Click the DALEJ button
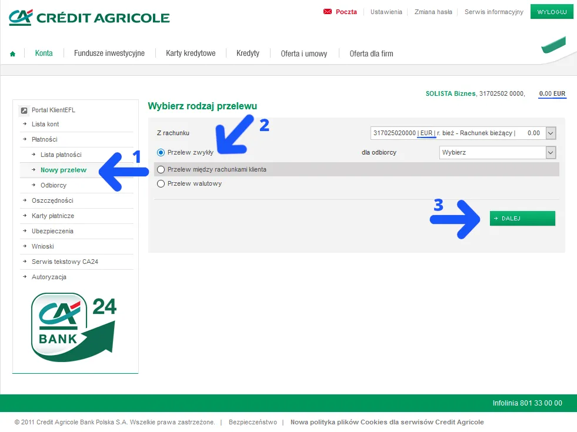Viewport: 577px width, 432px height. click(x=522, y=218)
